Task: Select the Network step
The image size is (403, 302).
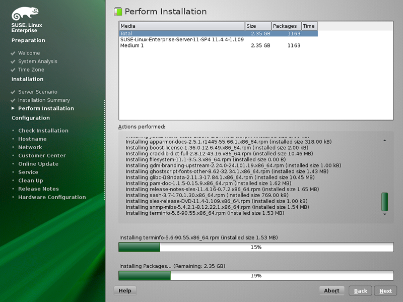Action: click(x=30, y=147)
